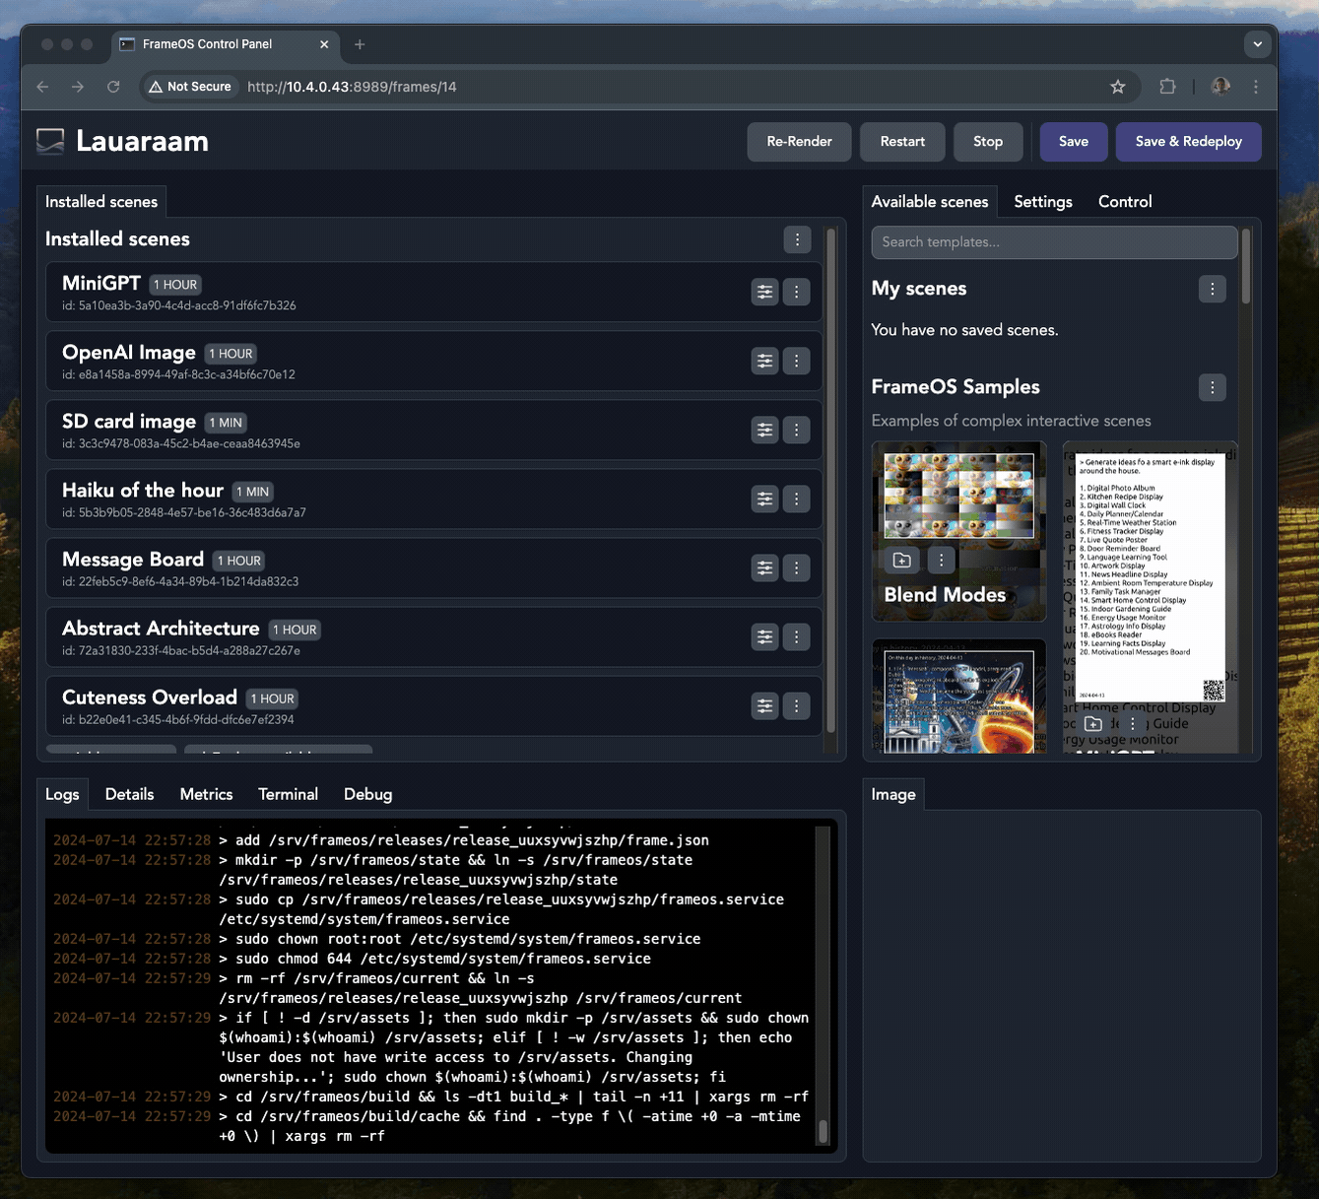Focus the Search templates input field
1319x1199 pixels.
[1054, 242]
